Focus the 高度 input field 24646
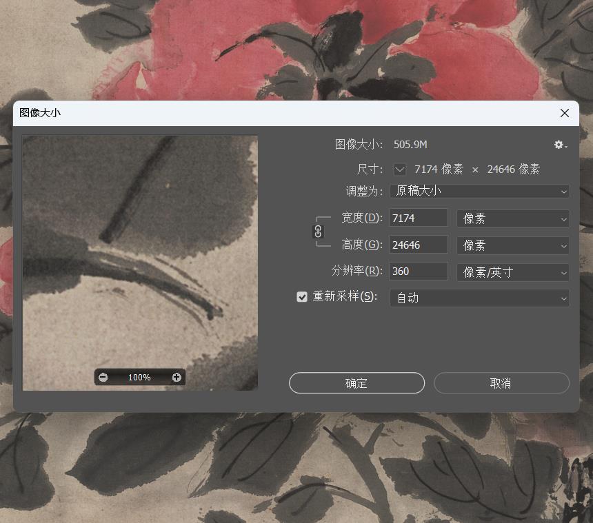593x523 pixels. [x=419, y=245]
